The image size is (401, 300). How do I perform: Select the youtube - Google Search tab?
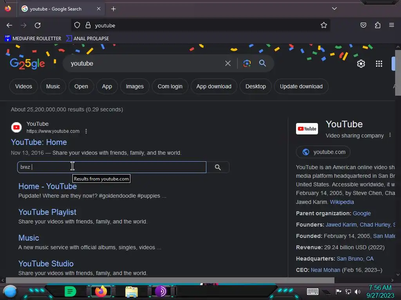(x=61, y=9)
